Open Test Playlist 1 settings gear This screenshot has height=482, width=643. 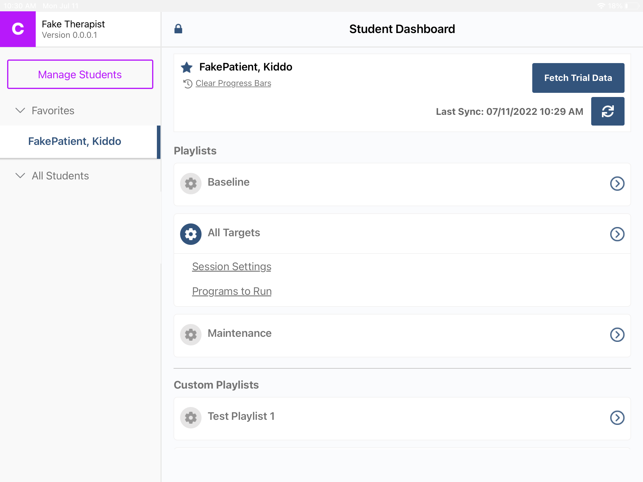click(191, 417)
